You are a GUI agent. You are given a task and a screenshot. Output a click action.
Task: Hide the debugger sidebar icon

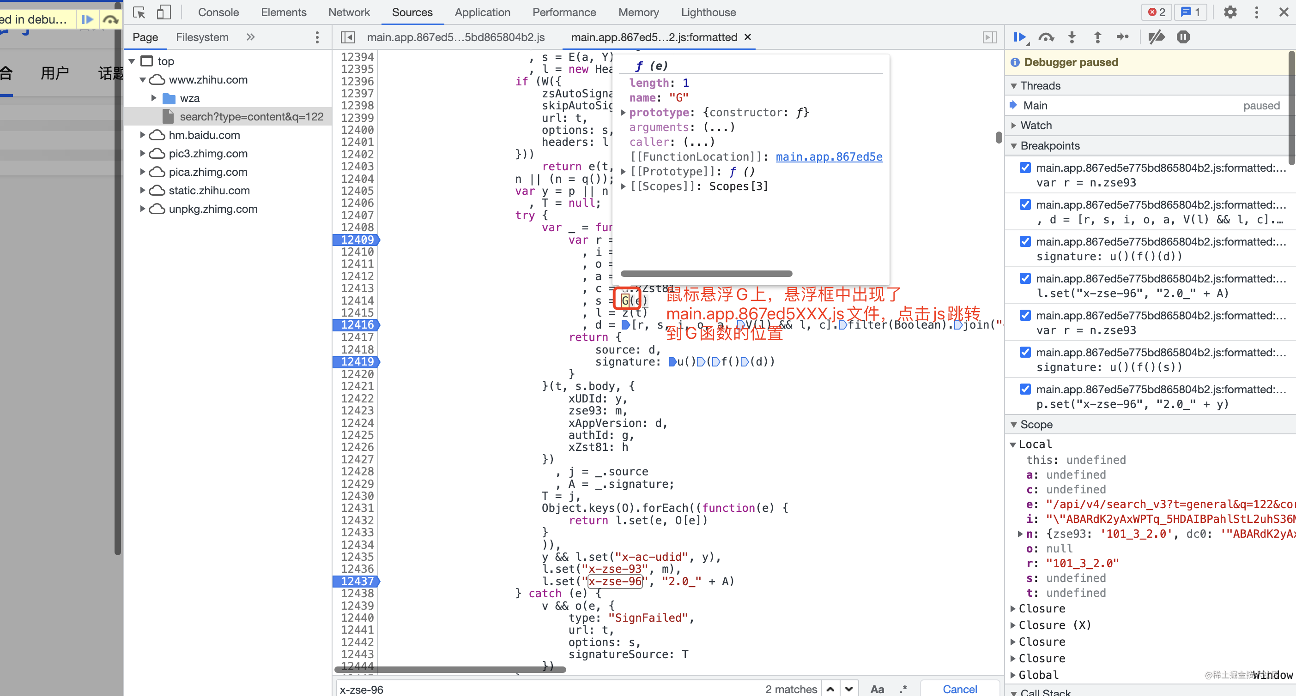[989, 37]
